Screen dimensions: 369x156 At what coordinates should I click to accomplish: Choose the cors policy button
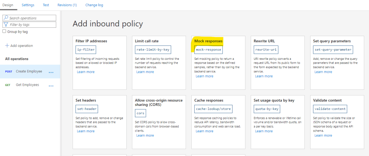coord(140,113)
